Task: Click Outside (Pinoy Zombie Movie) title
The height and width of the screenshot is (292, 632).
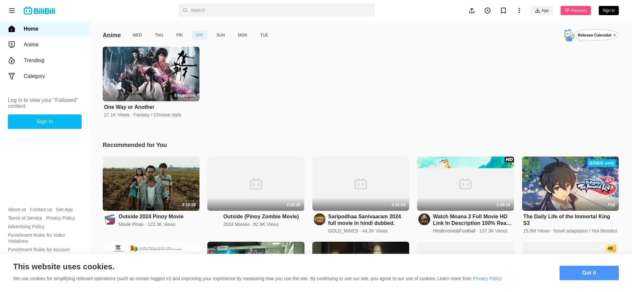Action: (261, 217)
